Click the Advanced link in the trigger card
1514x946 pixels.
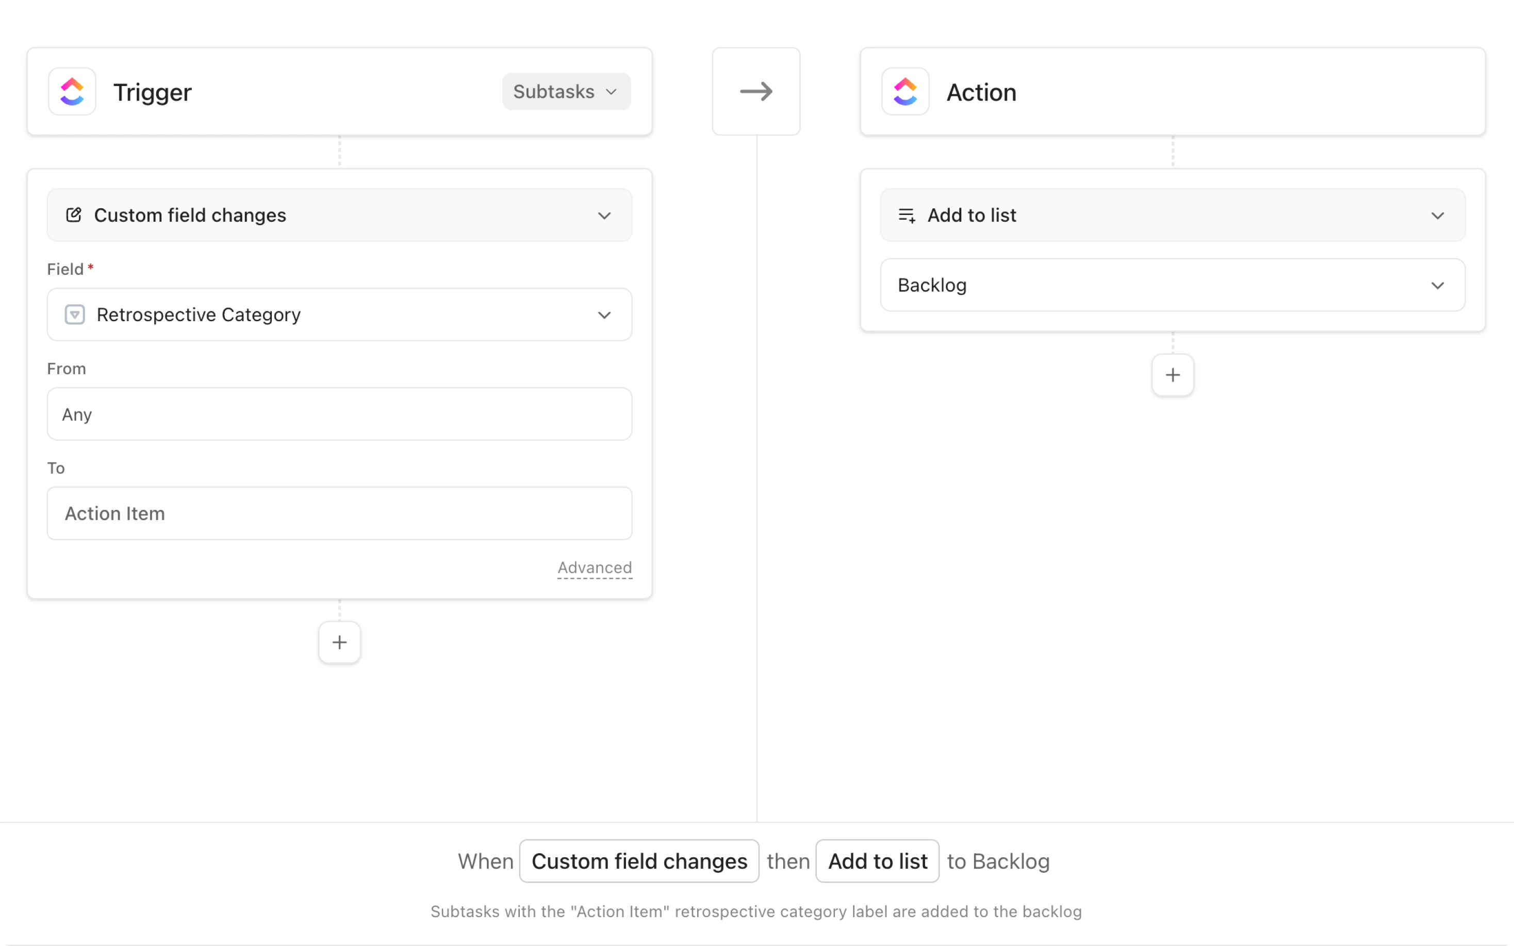[595, 568]
